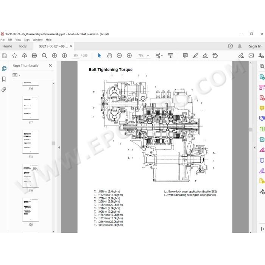Screen dimensions: 265x265
Task: Expand the fit page dropdown arrow
Action: [162, 56]
